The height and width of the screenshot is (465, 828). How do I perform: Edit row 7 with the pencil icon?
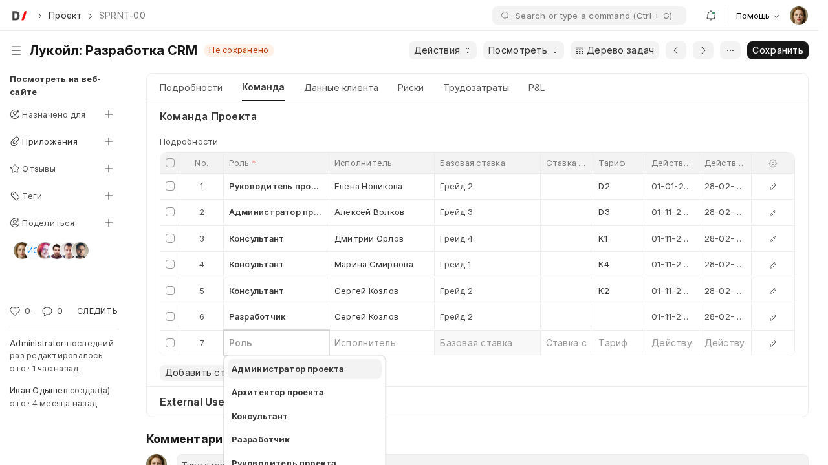[x=773, y=344]
